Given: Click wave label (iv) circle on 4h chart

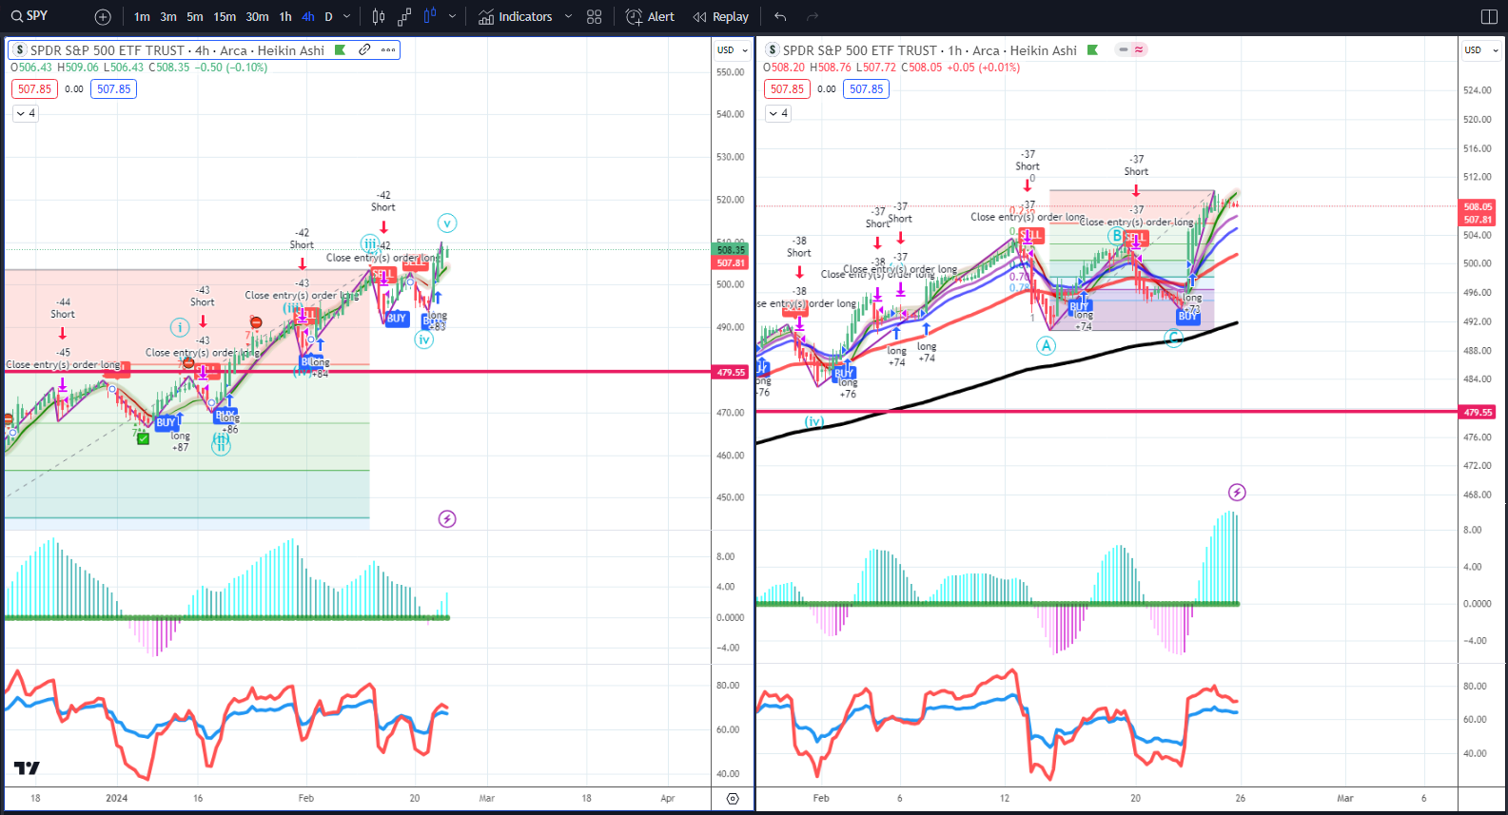Looking at the screenshot, I should [x=424, y=340].
